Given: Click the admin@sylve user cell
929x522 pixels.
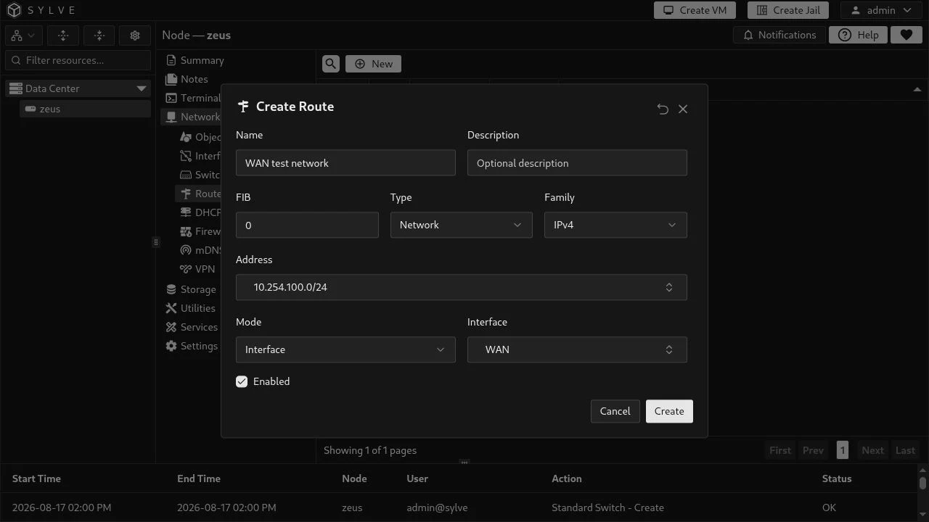Looking at the screenshot, I should click(x=437, y=507).
